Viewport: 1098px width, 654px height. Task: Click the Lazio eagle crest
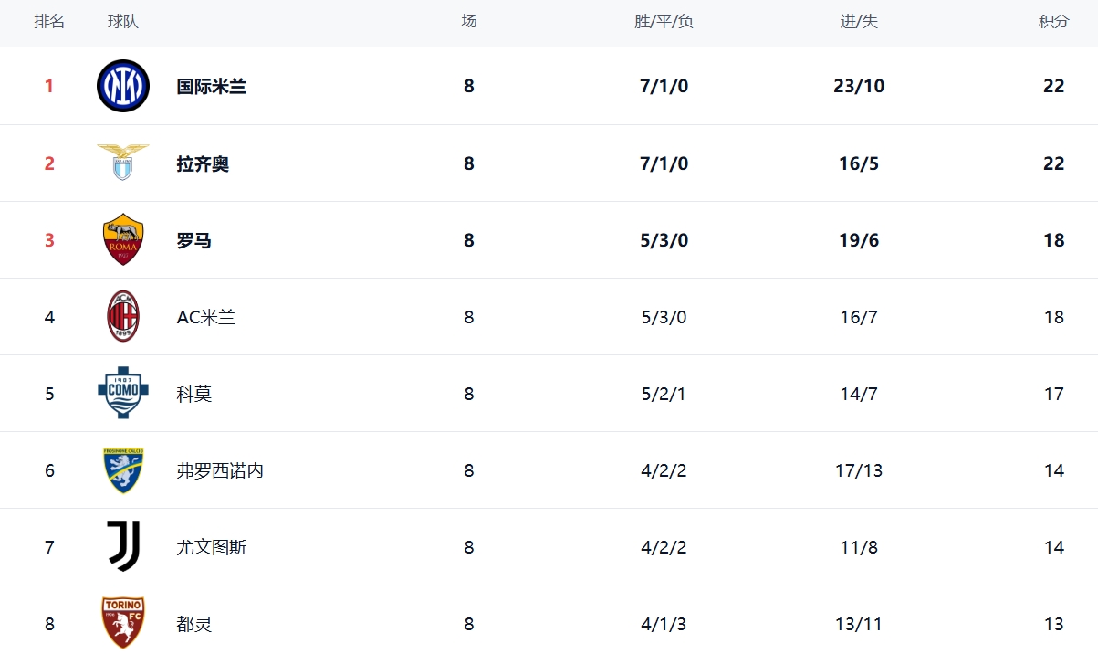pyautogui.click(x=123, y=163)
